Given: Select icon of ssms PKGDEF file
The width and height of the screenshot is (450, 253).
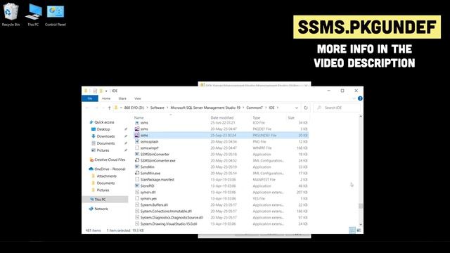Looking at the screenshot, I should click(x=137, y=129).
